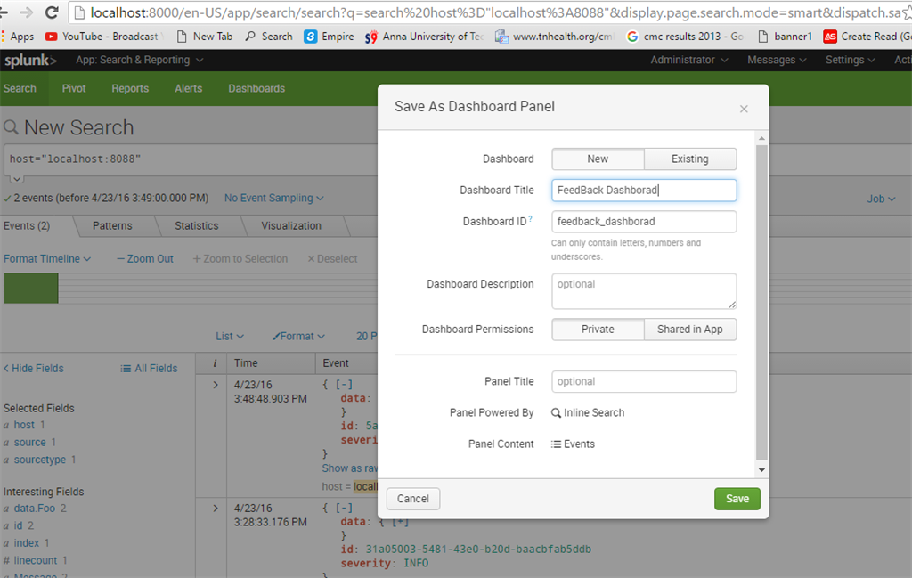The height and width of the screenshot is (578, 912).
Task: Open the Job dropdown
Action: [x=881, y=199]
